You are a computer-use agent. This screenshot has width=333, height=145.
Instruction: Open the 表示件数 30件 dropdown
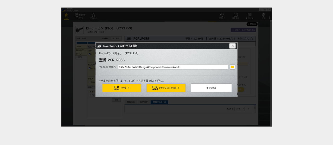pyautogui.click(x=239, y=109)
